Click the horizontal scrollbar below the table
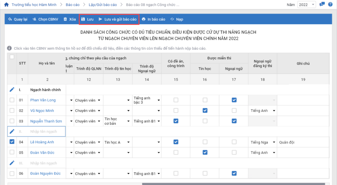The image size is (337, 185). [233, 184]
